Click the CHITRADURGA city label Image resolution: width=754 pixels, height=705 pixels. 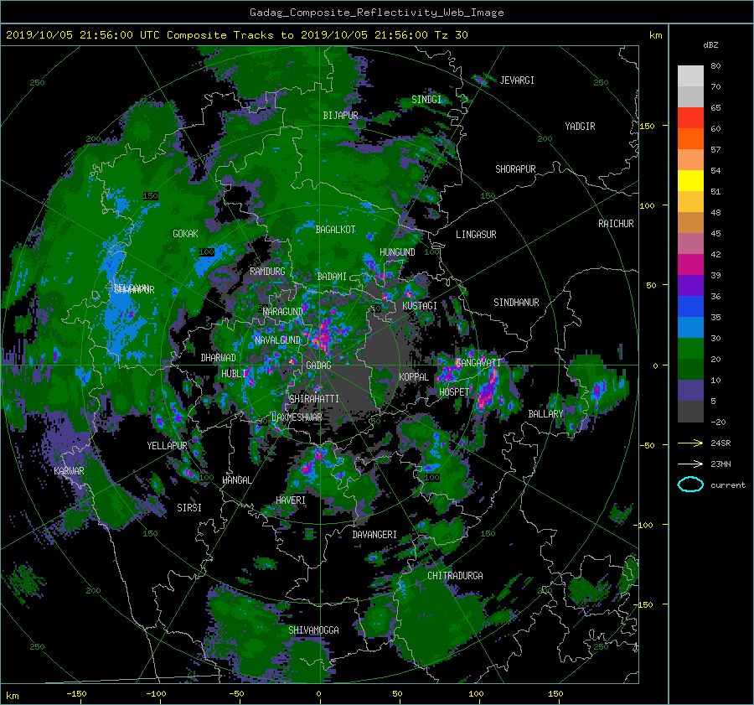point(456,576)
